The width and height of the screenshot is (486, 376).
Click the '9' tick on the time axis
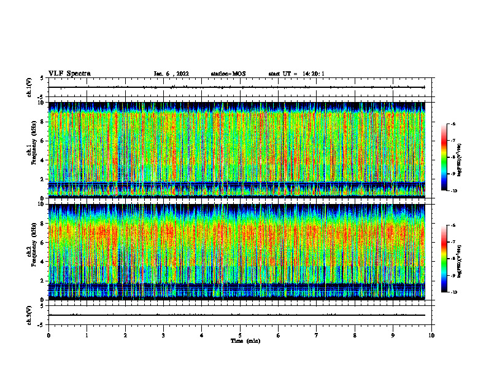click(x=393, y=335)
